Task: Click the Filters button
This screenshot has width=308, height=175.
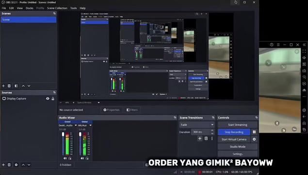Action: click(132, 110)
